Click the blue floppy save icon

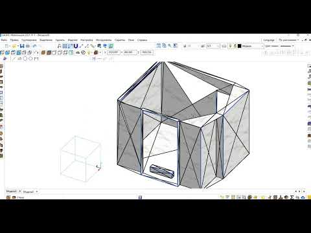(x=22, y=46)
